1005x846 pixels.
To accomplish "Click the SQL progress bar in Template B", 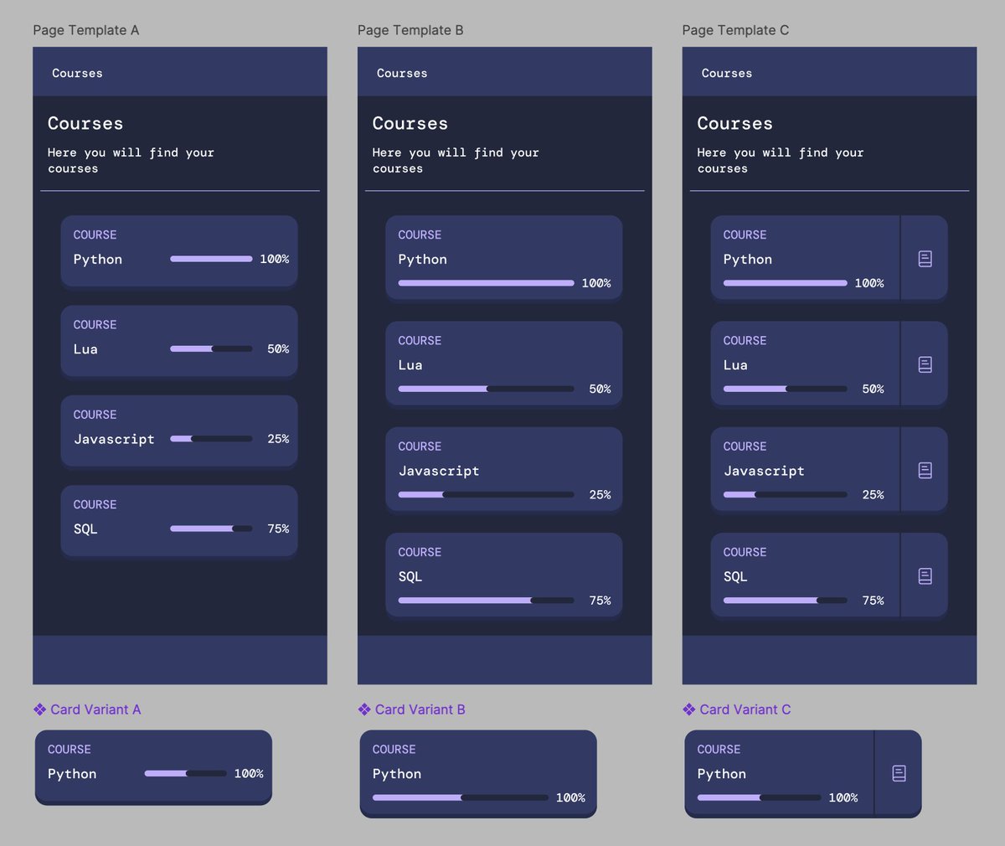I will pos(487,601).
